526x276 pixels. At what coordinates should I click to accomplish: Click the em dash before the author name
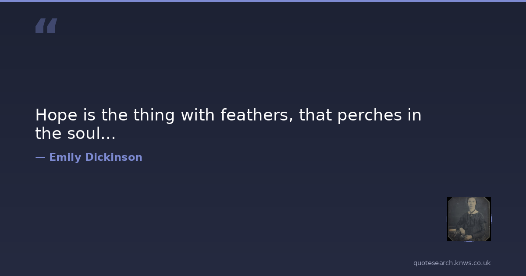coord(40,157)
